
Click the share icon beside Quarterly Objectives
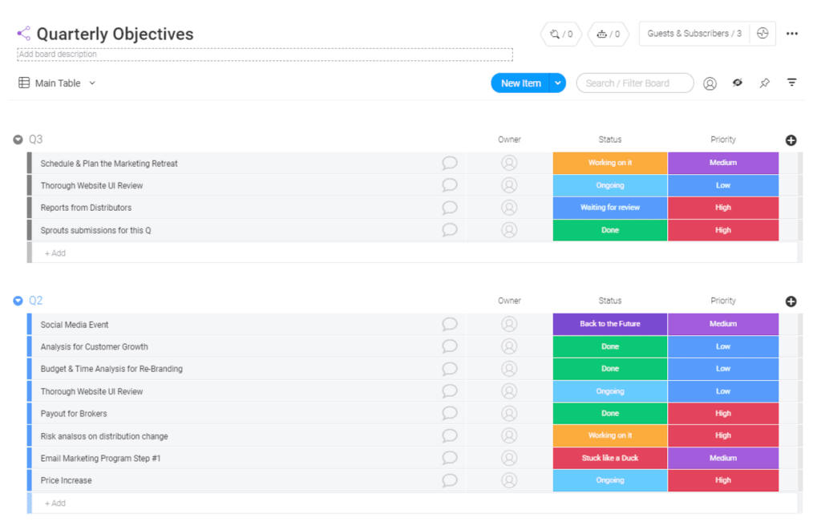pos(23,34)
